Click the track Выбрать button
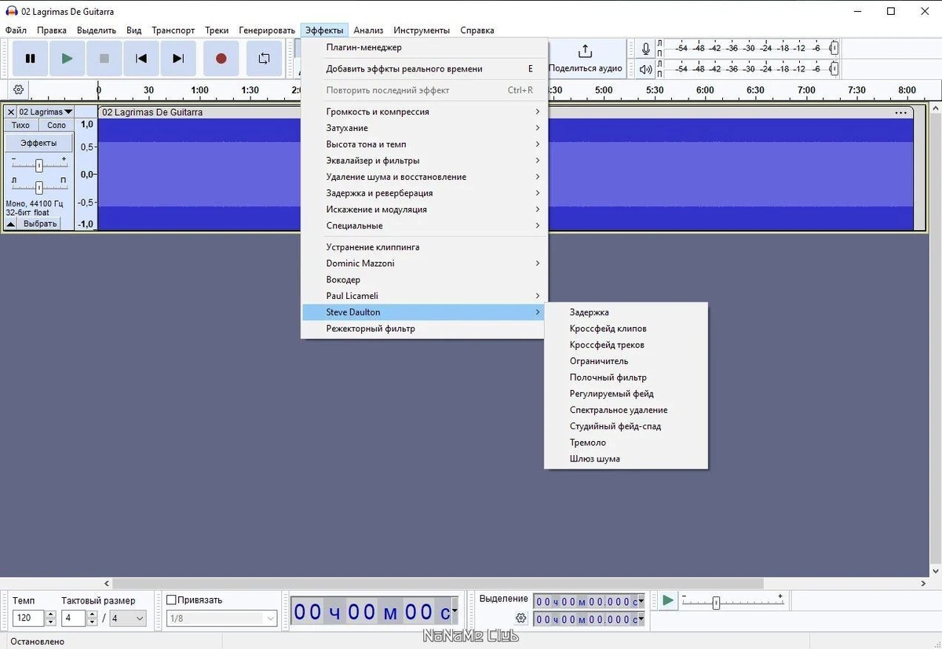 (40, 224)
